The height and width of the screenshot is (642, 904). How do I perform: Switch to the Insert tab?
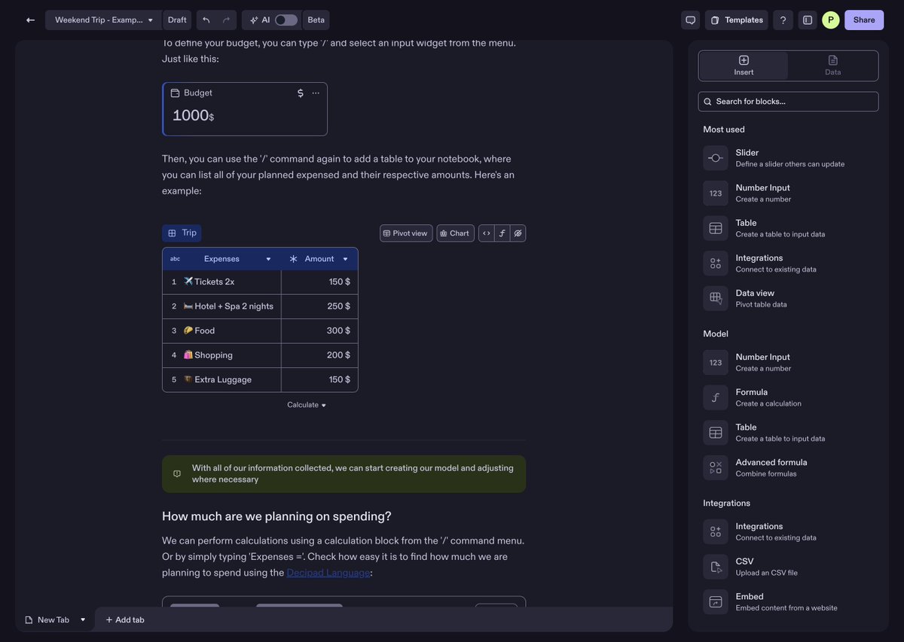744,65
